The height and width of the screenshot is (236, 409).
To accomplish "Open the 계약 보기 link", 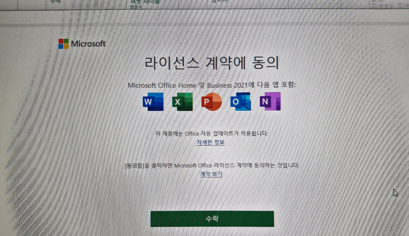I will click(x=211, y=174).
